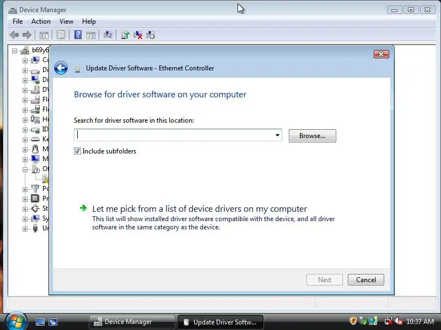Click the Update Driver Software toolbar icon
The height and width of the screenshot is (330, 441).
point(125,35)
